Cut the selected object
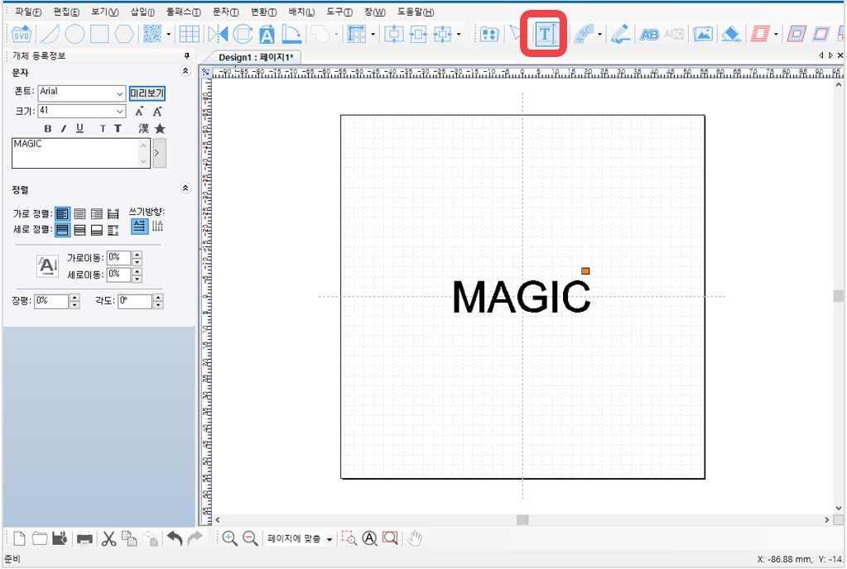This screenshot has width=847, height=569. (108, 538)
